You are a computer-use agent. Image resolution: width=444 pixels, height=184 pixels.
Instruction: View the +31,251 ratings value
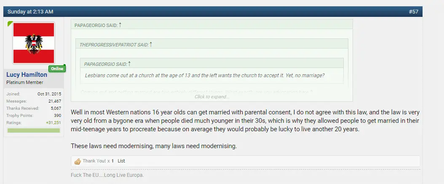(x=53, y=122)
